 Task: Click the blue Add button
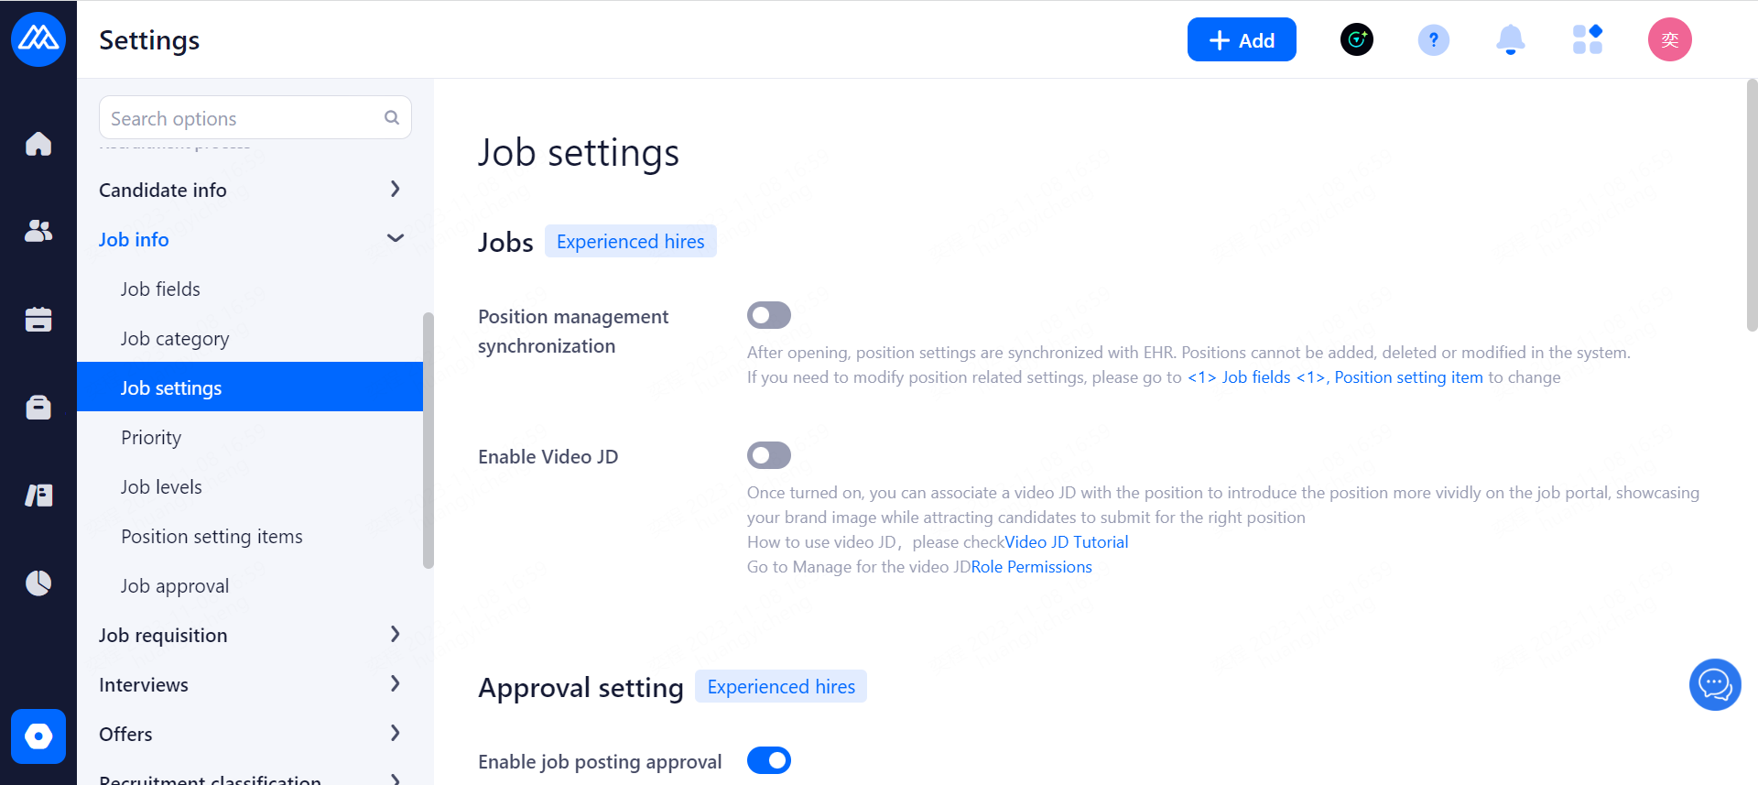tap(1241, 40)
